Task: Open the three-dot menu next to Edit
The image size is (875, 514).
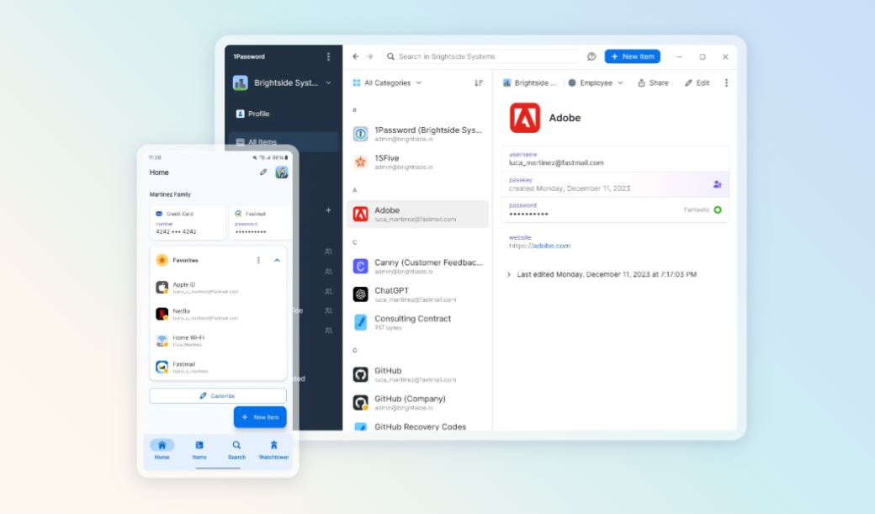Action: [724, 82]
